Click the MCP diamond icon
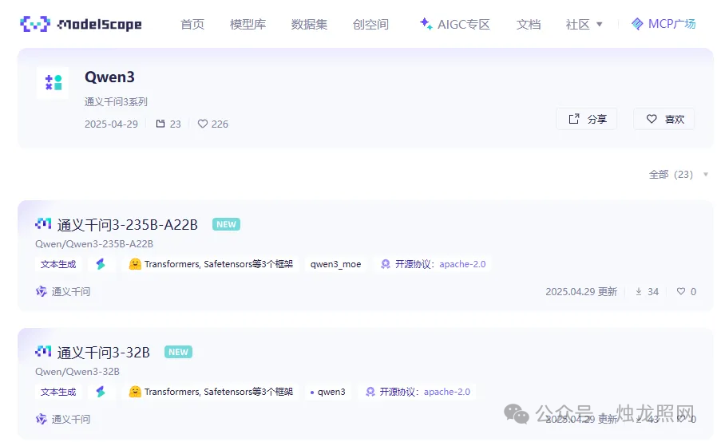This screenshot has width=717, height=442. pyautogui.click(x=637, y=24)
